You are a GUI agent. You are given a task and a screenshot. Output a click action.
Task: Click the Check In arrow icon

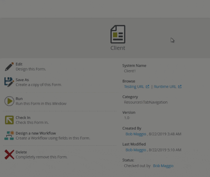pos(9,120)
